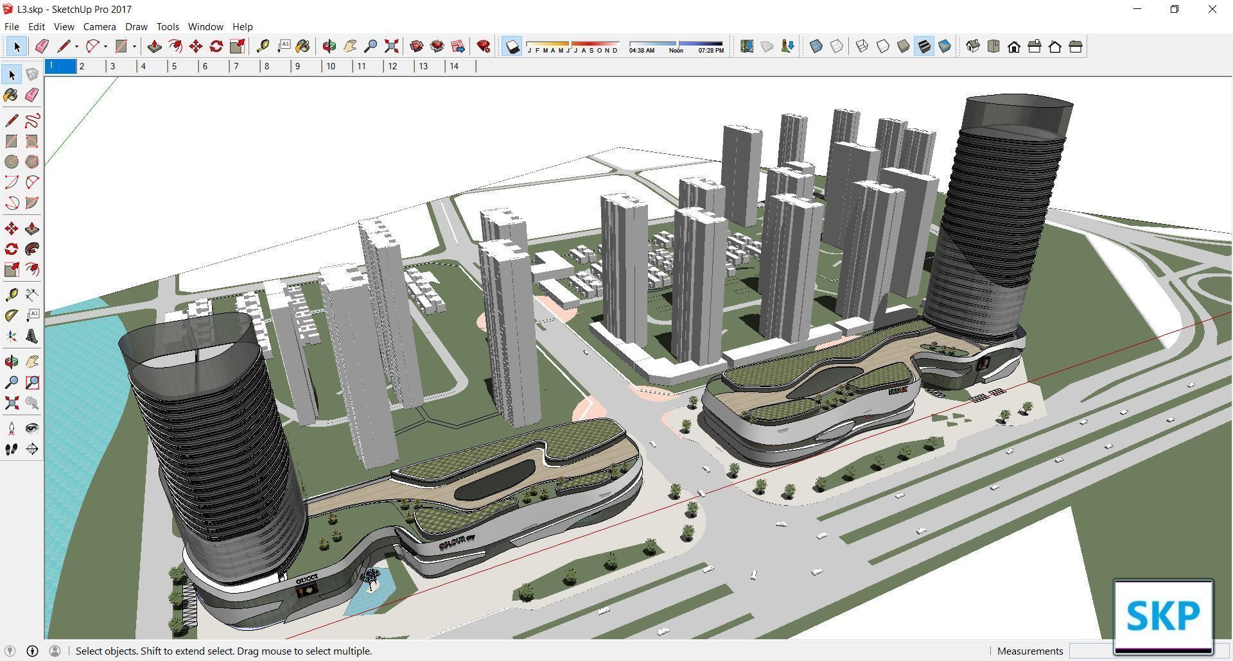
Task: Set the Front standard view
Action: (x=1014, y=46)
